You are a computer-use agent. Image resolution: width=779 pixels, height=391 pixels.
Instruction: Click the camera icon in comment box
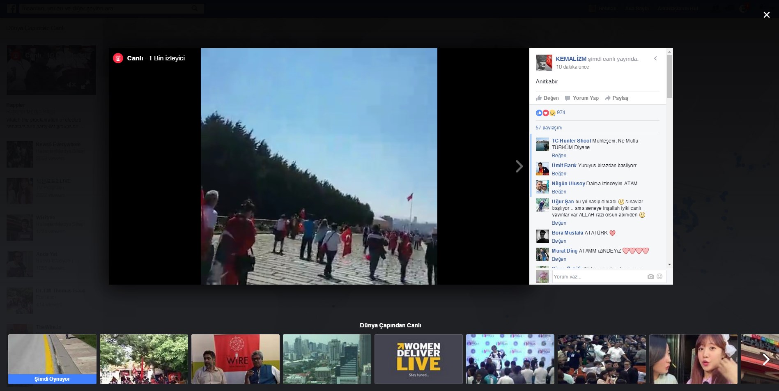pos(650,277)
